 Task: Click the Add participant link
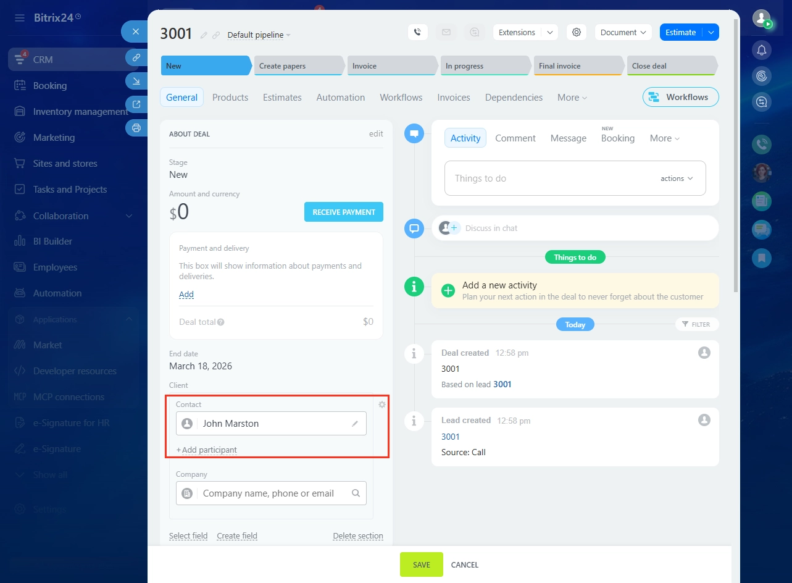click(206, 450)
